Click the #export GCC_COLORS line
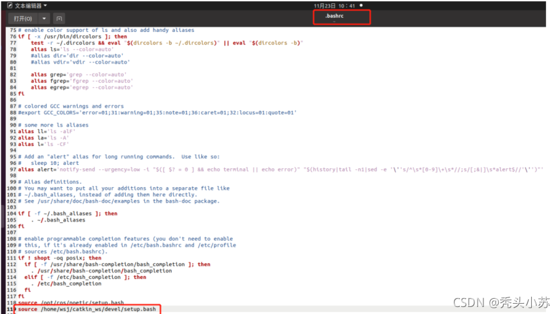The height and width of the screenshot is (314, 560). [x=157, y=113]
